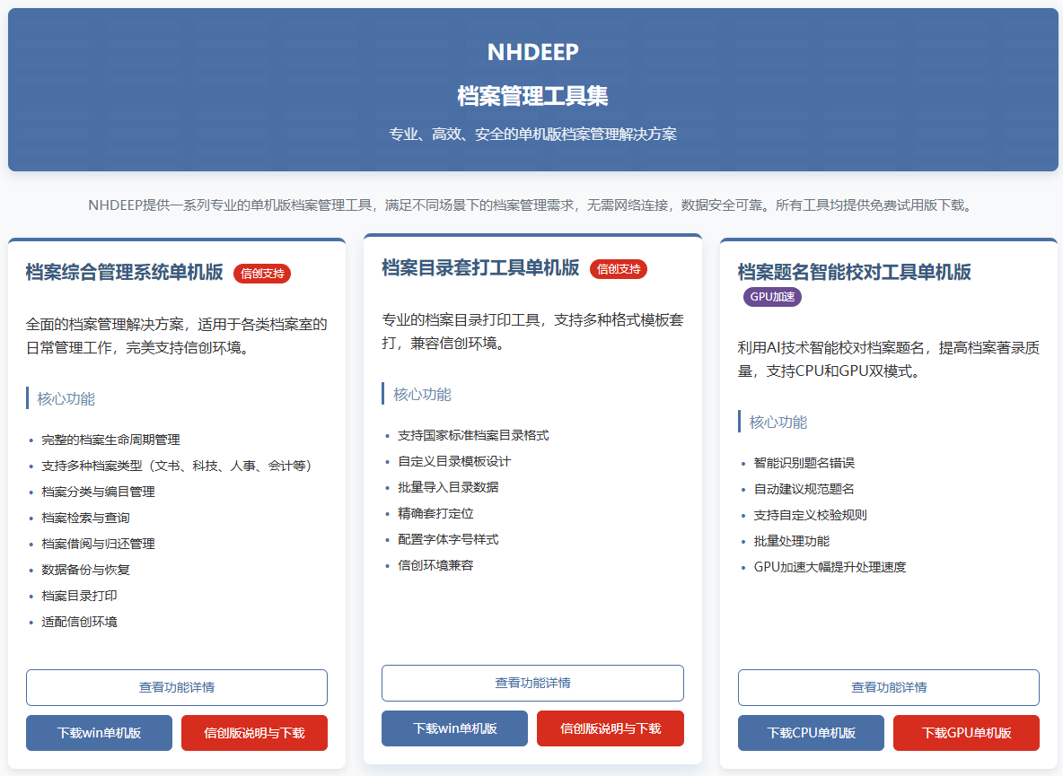This screenshot has height=776, width=1063.
Task: Click 核心功能 heading in 档案综合管理系统 card
Action: point(66,399)
